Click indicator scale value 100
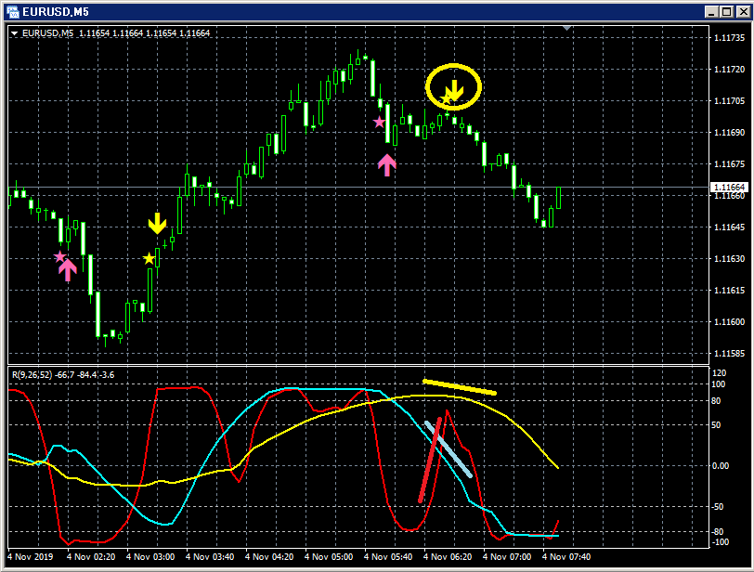 tap(719, 384)
